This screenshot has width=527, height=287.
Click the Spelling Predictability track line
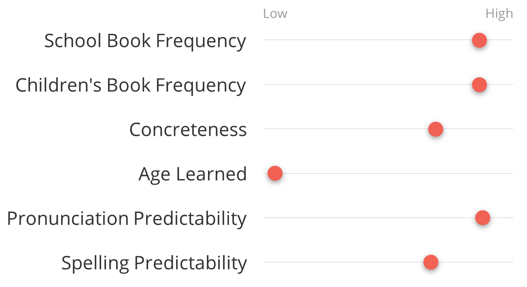click(388, 262)
